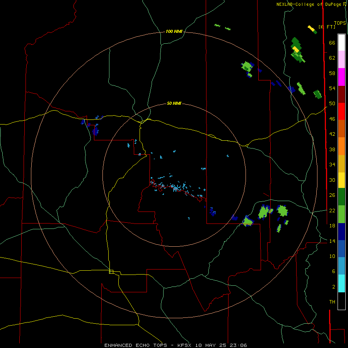
Task: Click the legend value "26"
Action: [x=332, y=195]
